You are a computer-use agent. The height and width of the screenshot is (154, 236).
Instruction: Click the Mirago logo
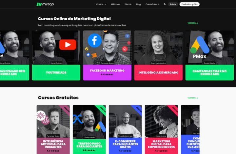click(x=45, y=4)
